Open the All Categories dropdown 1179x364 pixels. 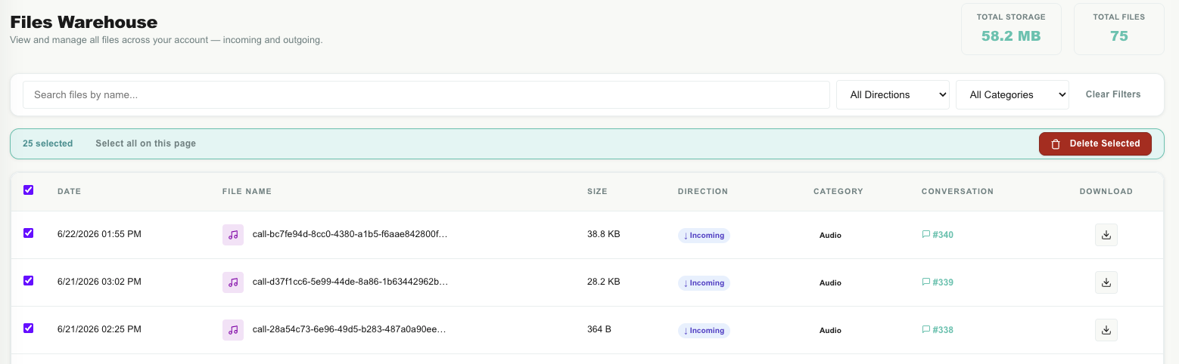[x=1013, y=95]
